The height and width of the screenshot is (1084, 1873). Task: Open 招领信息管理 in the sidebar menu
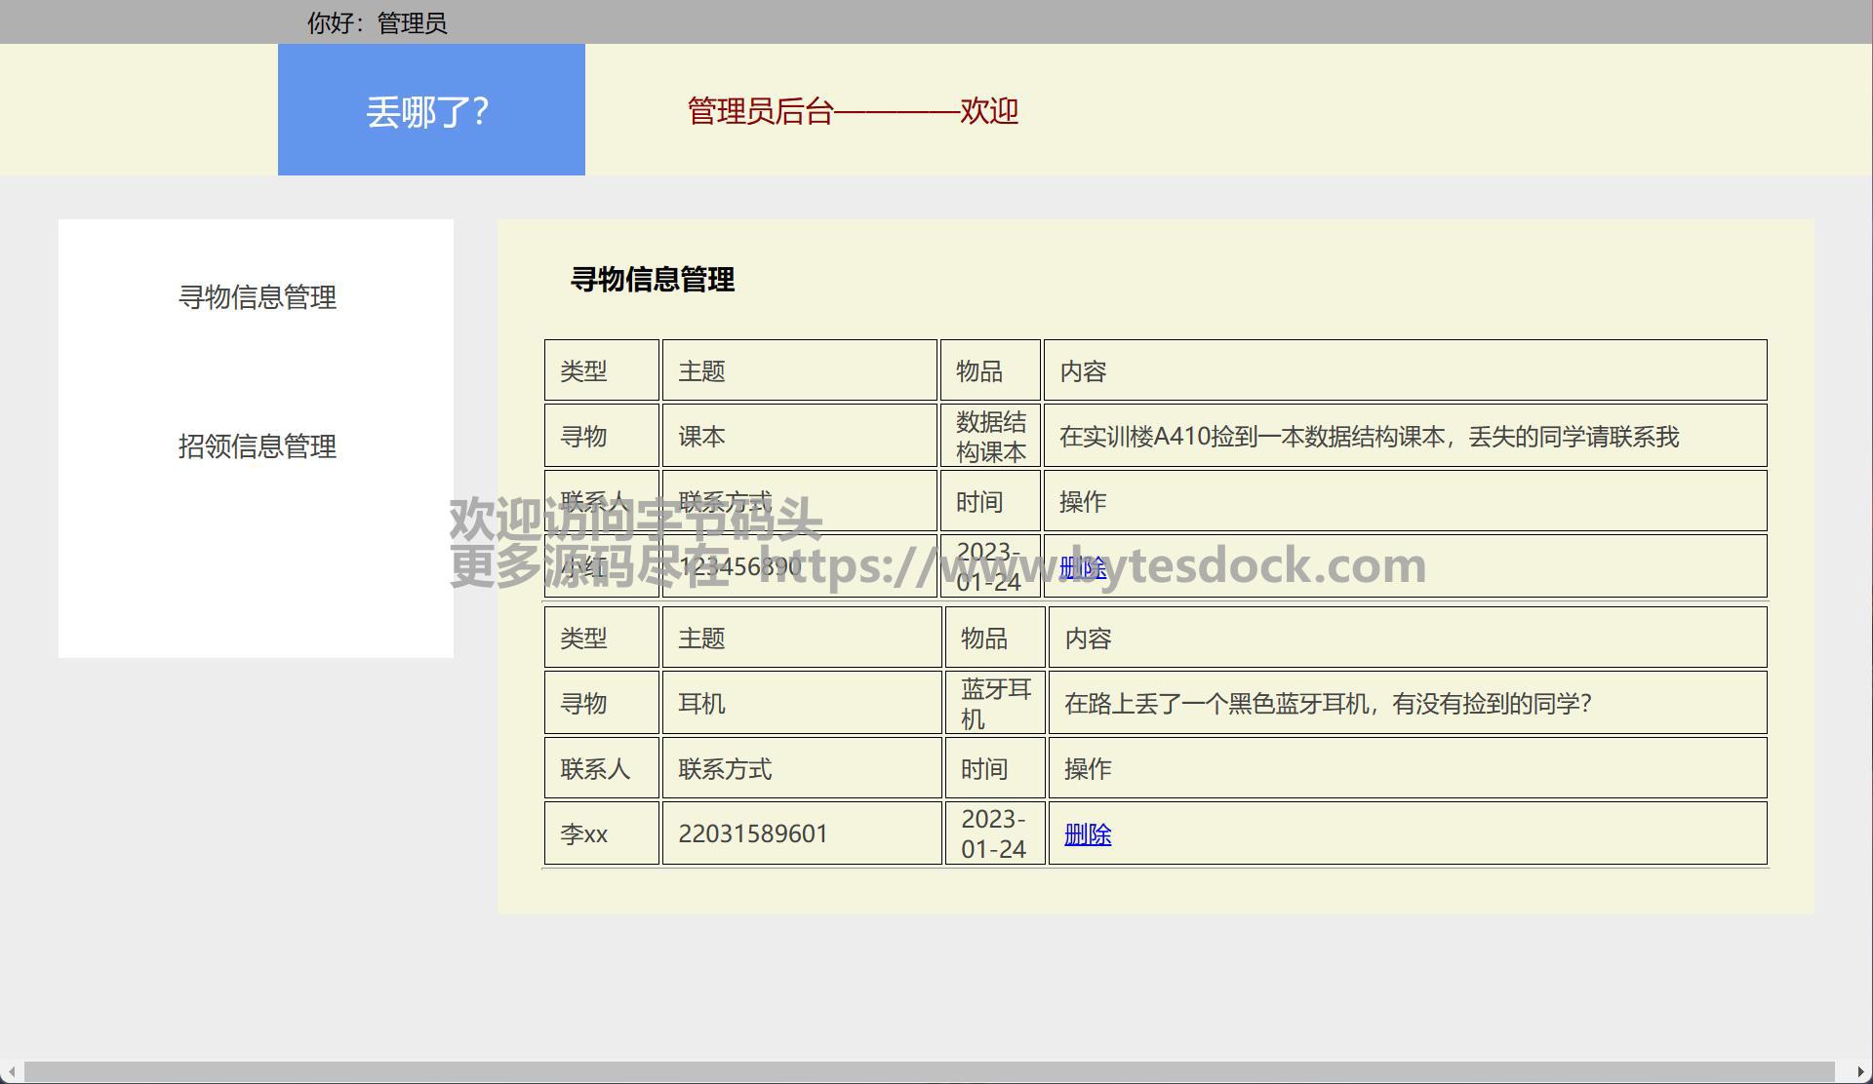pyautogui.click(x=257, y=446)
